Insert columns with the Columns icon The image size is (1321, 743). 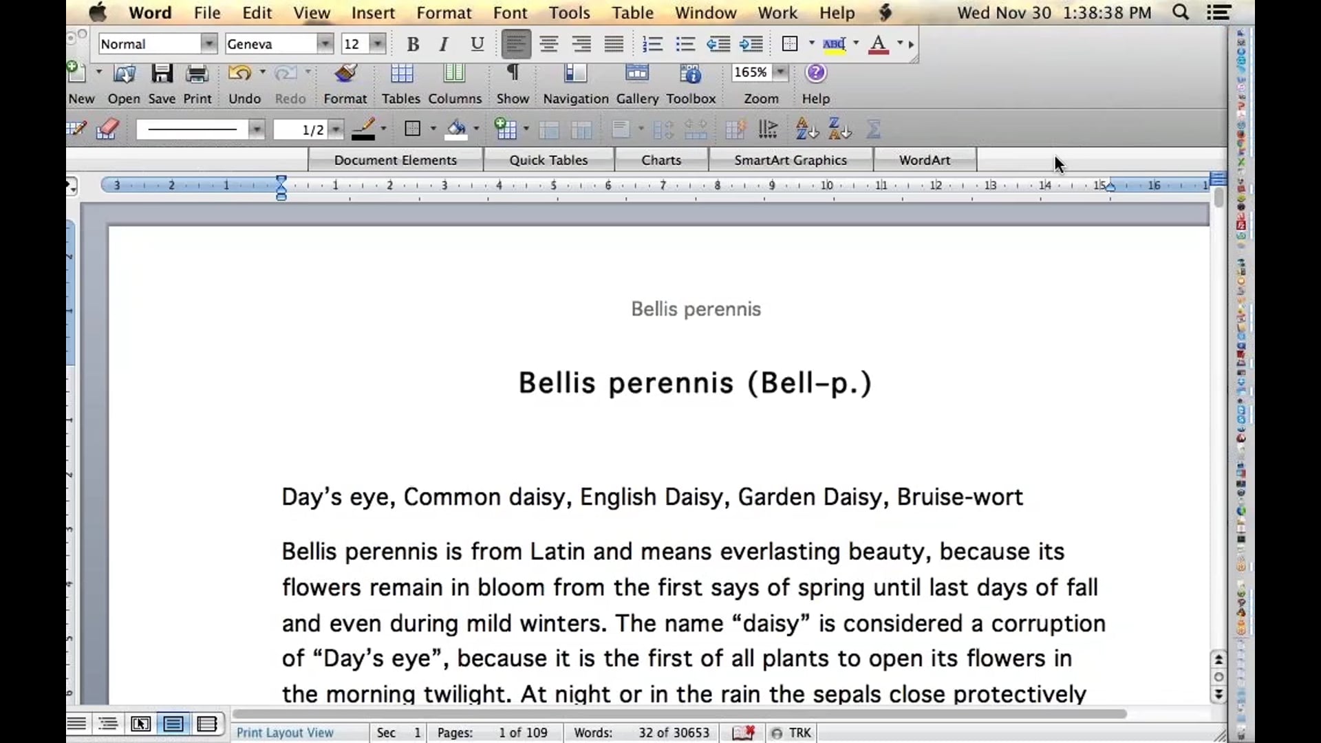point(454,74)
